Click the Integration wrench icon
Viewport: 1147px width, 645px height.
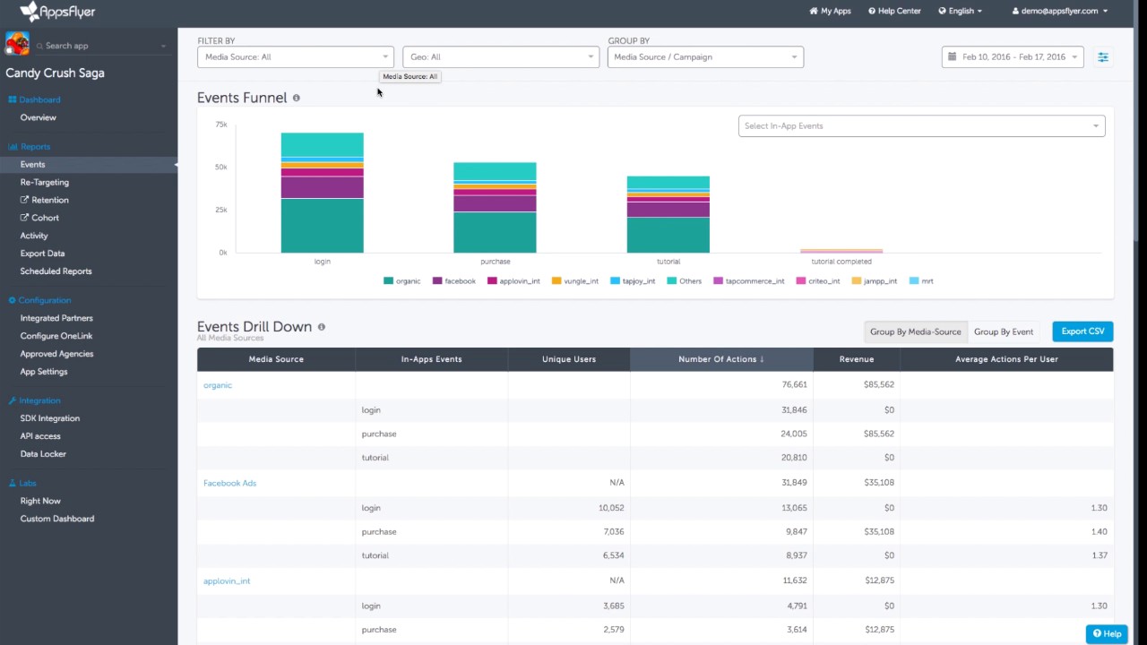(13, 400)
